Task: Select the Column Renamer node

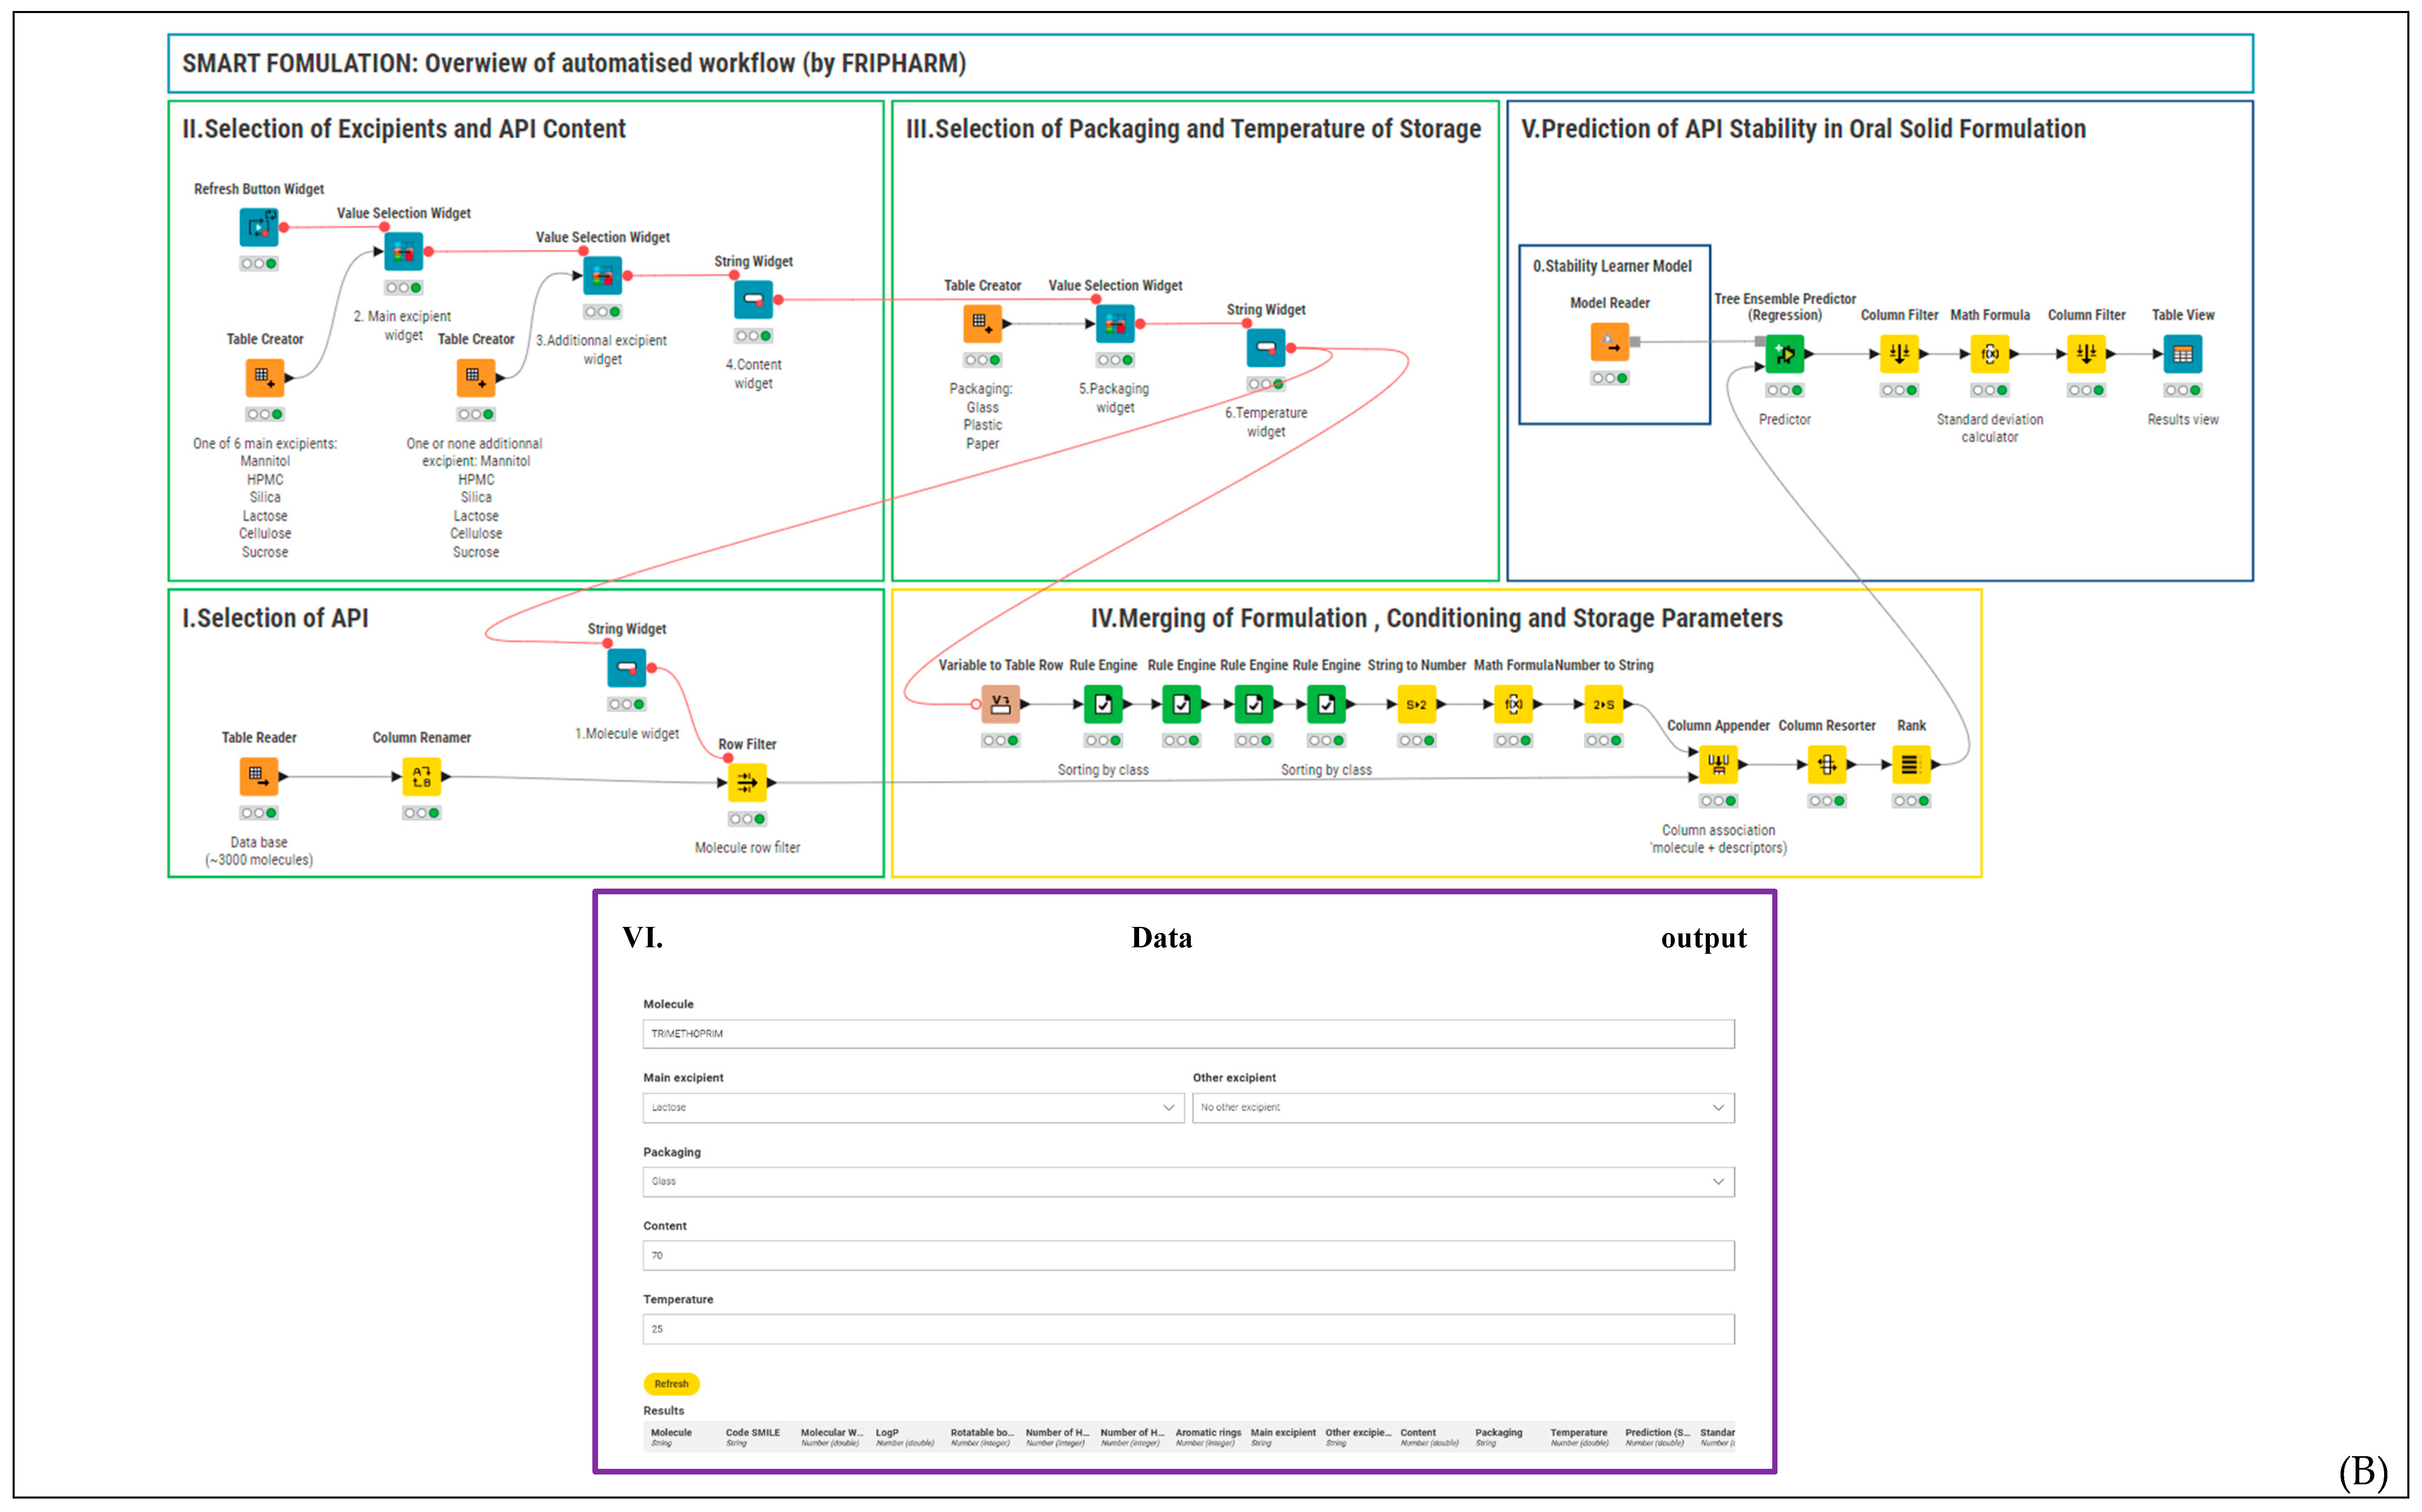Action: click(x=421, y=777)
